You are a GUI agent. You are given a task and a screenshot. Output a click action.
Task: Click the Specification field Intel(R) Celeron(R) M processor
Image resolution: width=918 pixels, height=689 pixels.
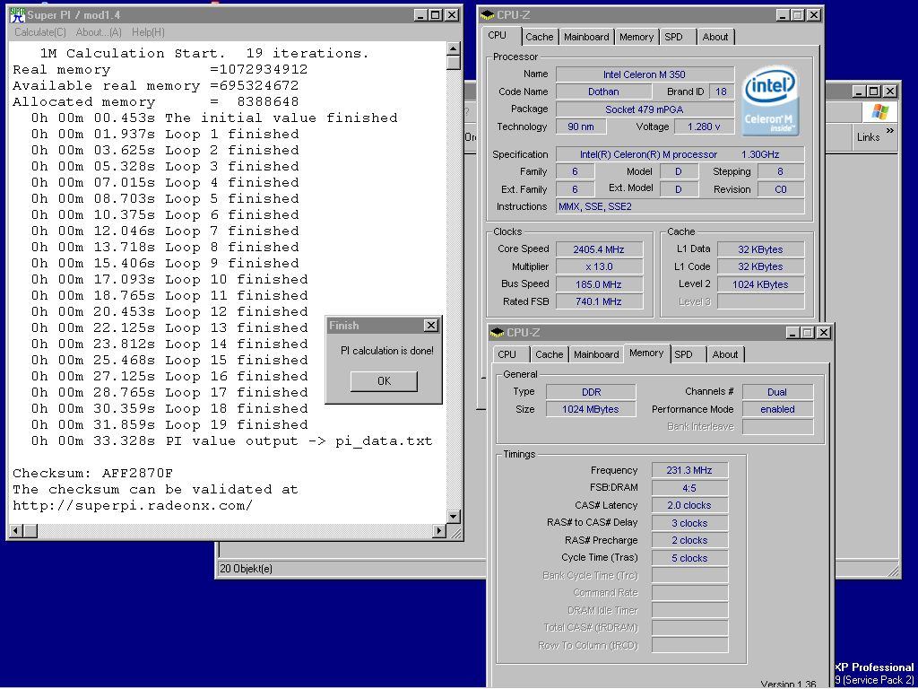click(x=680, y=154)
